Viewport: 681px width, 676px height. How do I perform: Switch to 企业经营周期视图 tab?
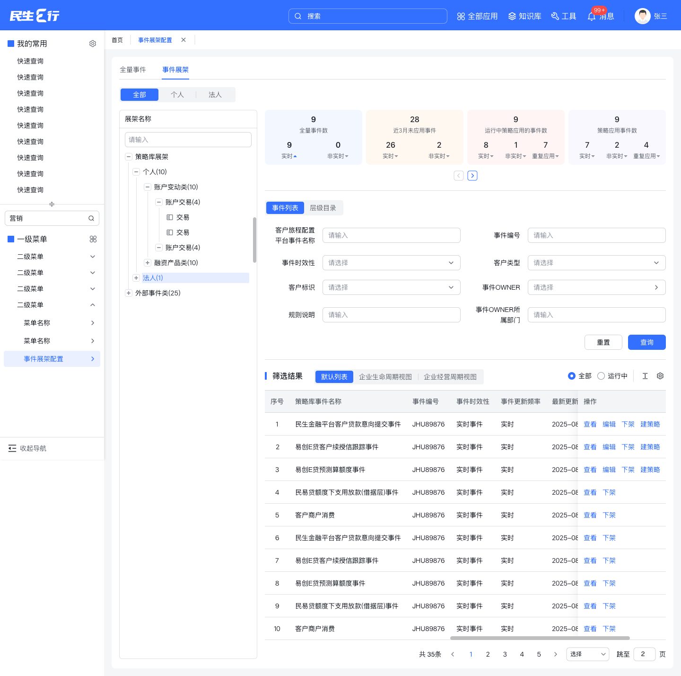tap(450, 377)
